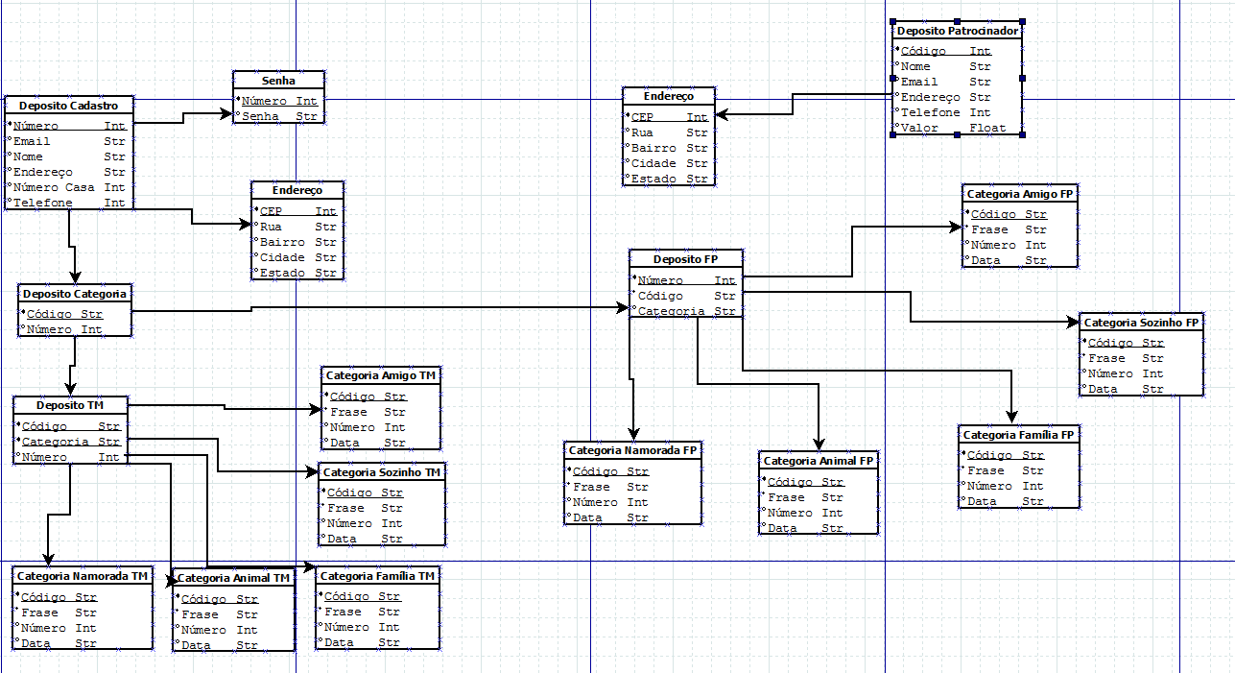This screenshot has width=1235, height=673.
Task: Select the Número Casa attribute in Deposito Cadastro
Action: (x=69, y=187)
